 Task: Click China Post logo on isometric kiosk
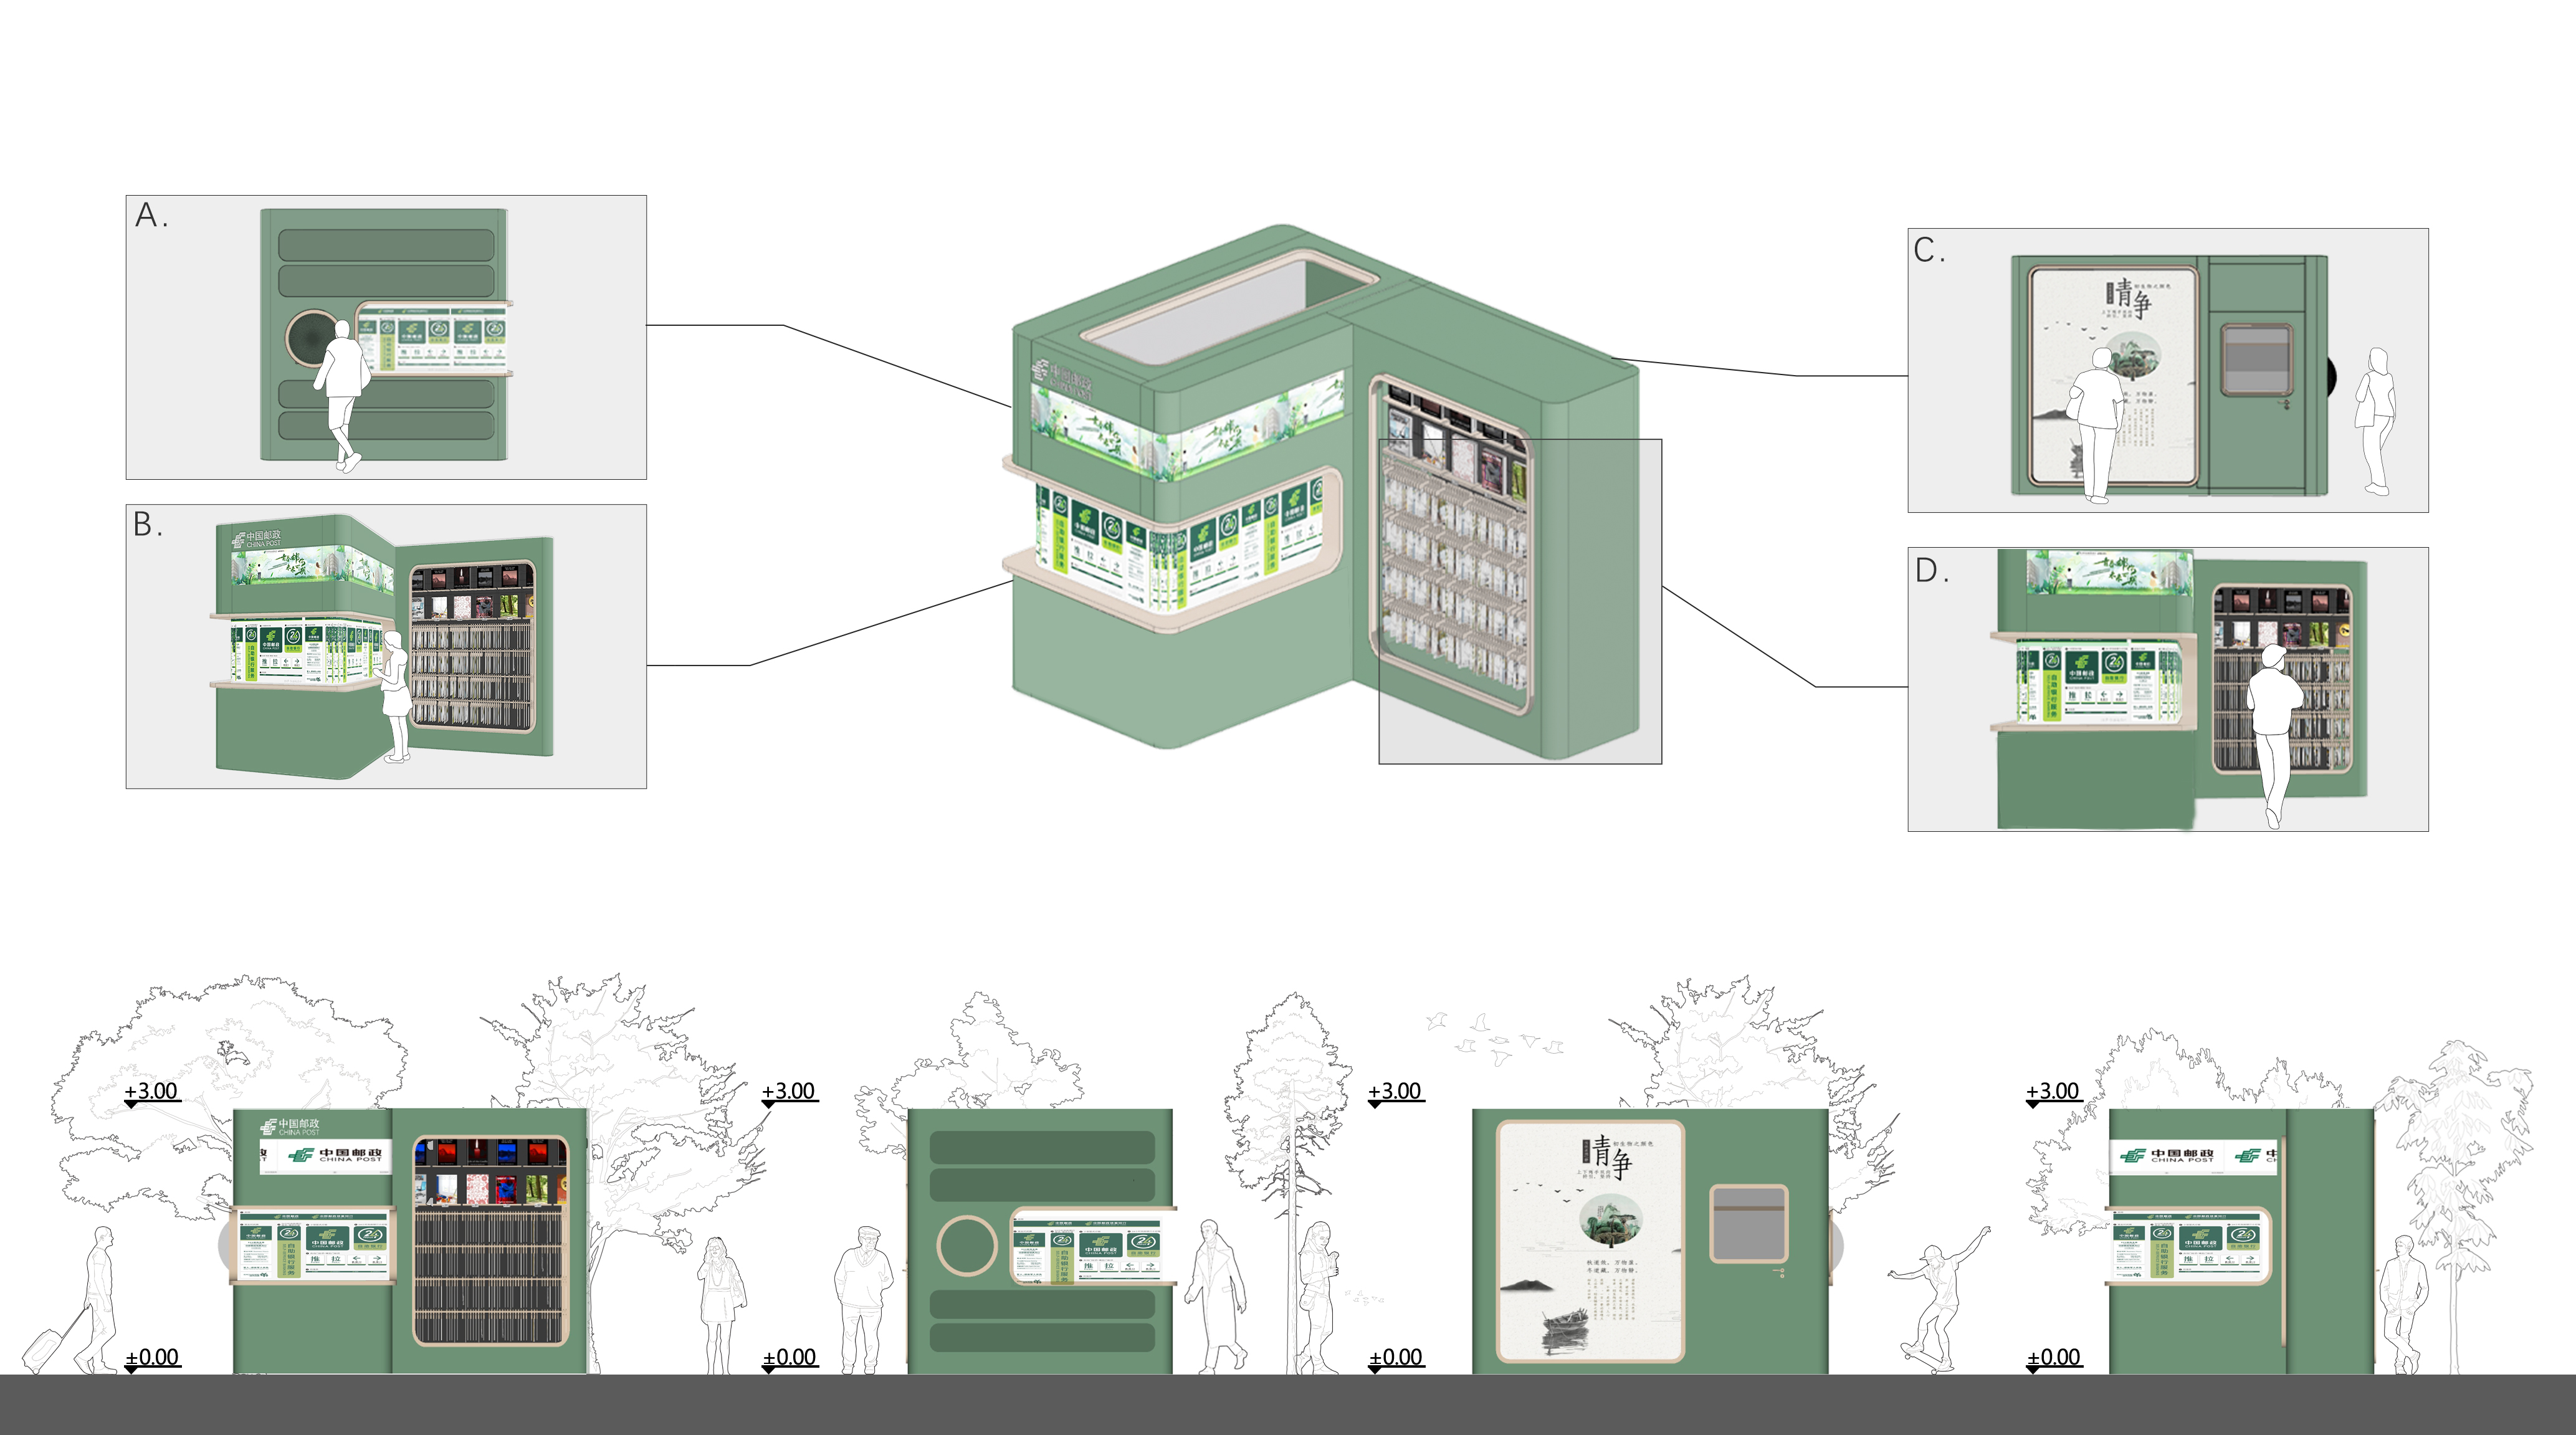pyautogui.click(x=1062, y=379)
